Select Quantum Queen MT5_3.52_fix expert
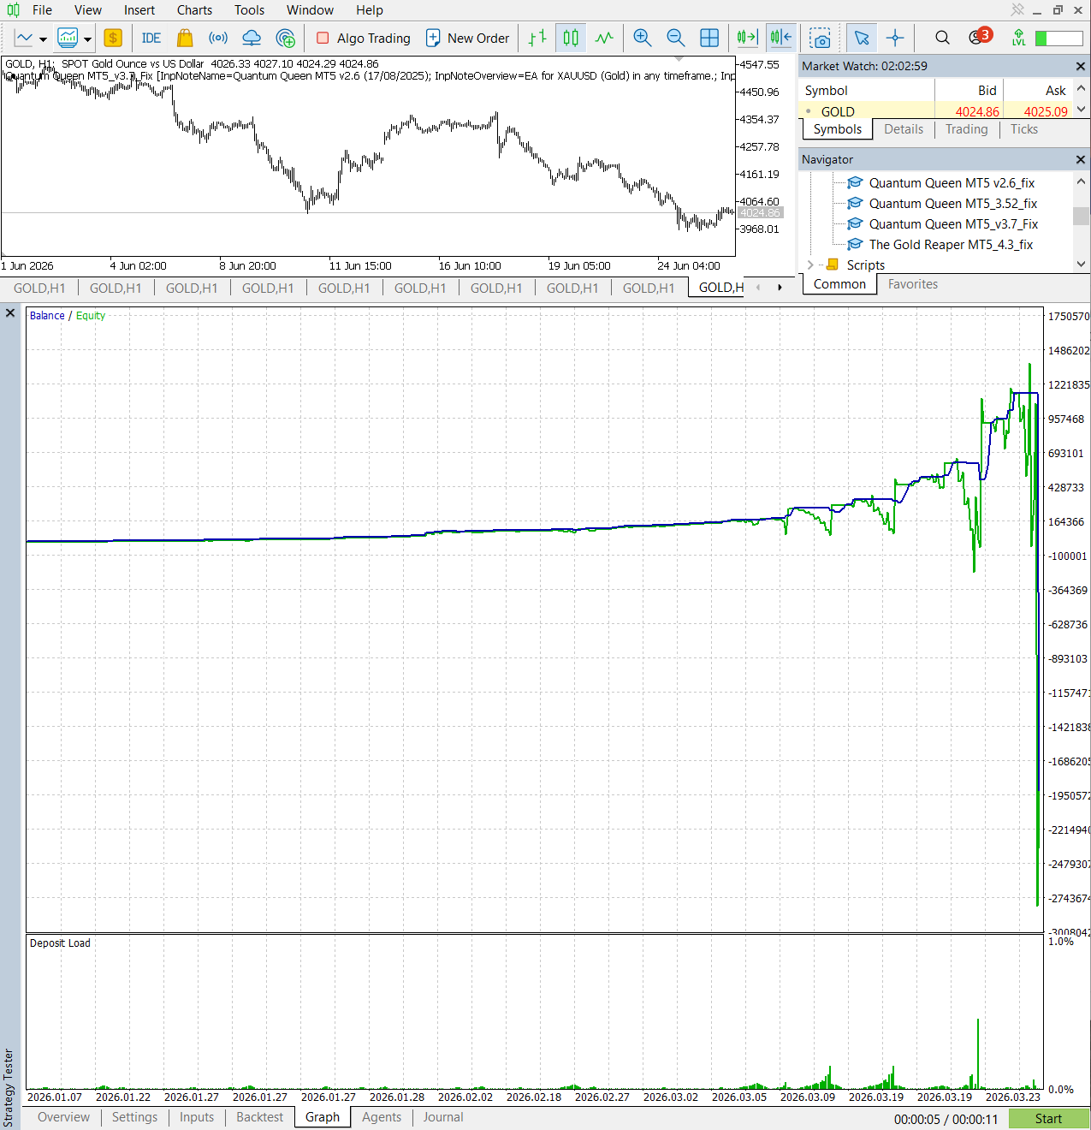This screenshot has height=1130, width=1091. (x=942, y=204)
